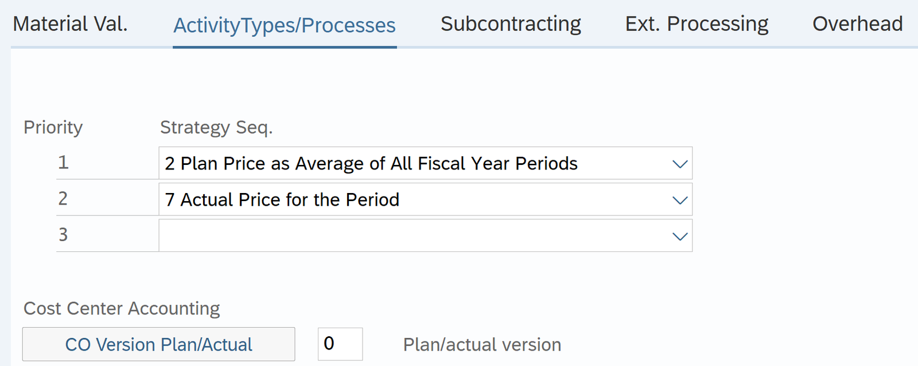Go to the Ext. Processing tab

pos(697,24)
